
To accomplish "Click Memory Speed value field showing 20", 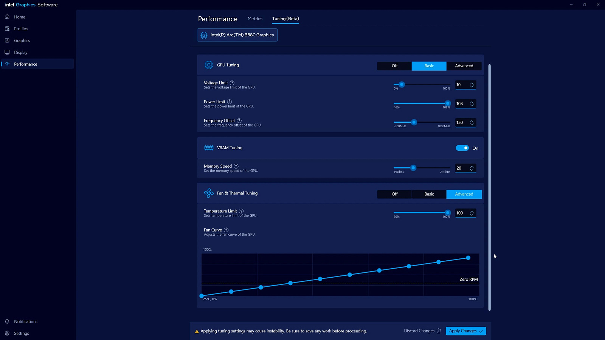I will pyautogui.click(x=465, y=168).
